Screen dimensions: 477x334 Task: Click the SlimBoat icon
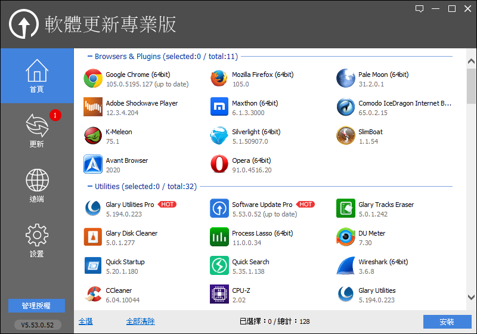coord(346,135)
